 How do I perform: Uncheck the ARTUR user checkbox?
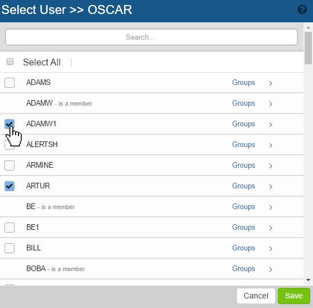(10, 186)
